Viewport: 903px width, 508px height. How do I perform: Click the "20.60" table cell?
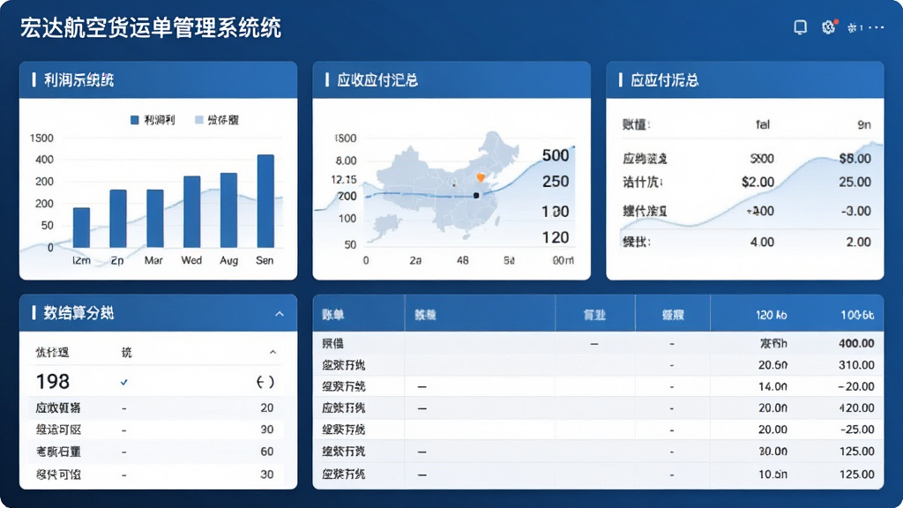point(772,364)
